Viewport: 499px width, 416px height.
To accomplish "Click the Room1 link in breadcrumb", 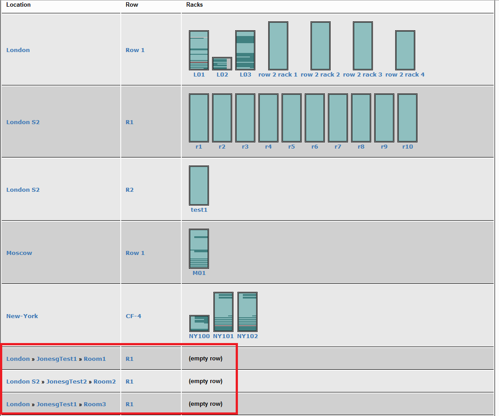I will 95,359.
